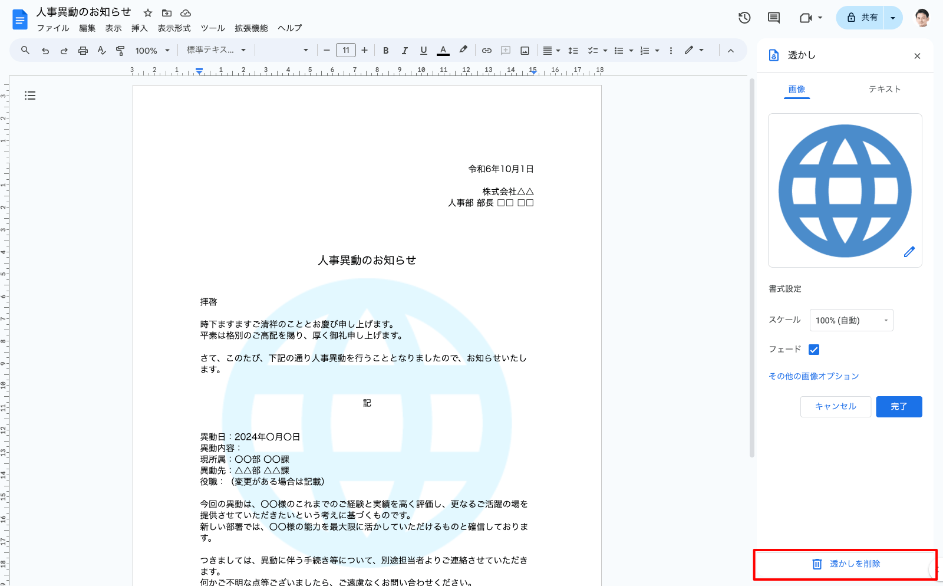Open the paragraph style 標準テキスト dropdown
This screenshot has width=943, height=586.
click(x=216, y=51)
